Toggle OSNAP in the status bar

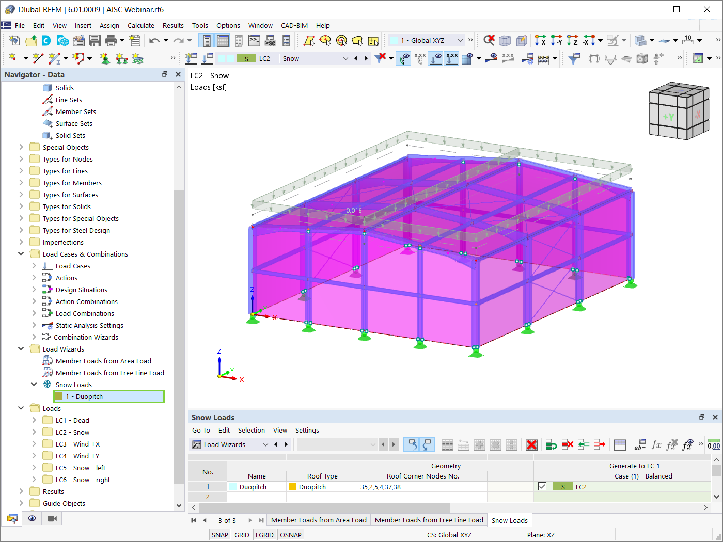point(291,535)
